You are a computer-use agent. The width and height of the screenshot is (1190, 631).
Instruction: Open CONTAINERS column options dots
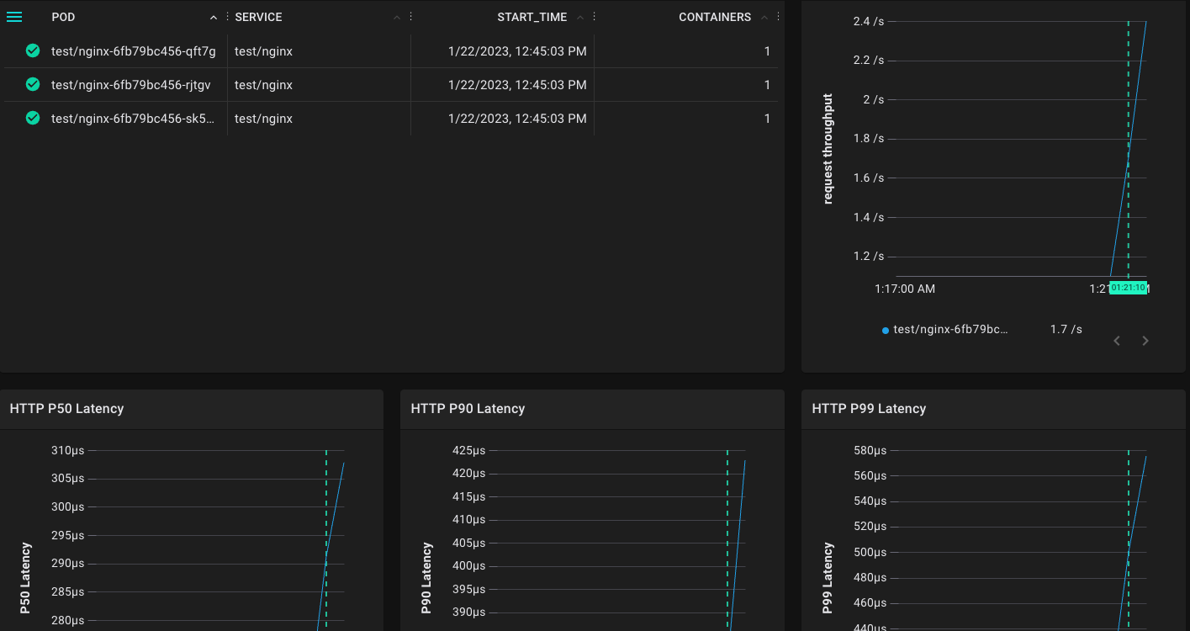[x=778, y=17]
